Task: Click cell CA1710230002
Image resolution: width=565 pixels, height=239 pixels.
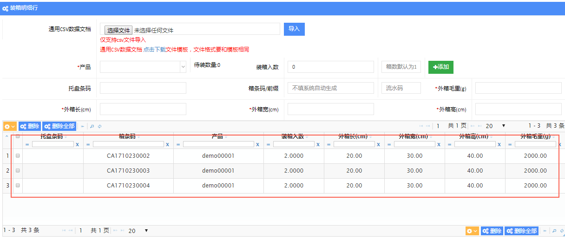Action: coord(128,156)
